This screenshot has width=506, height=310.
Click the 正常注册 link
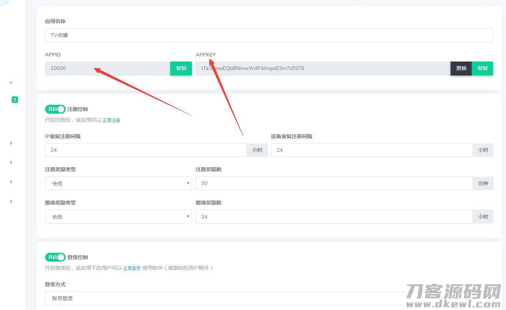[111, 120]
